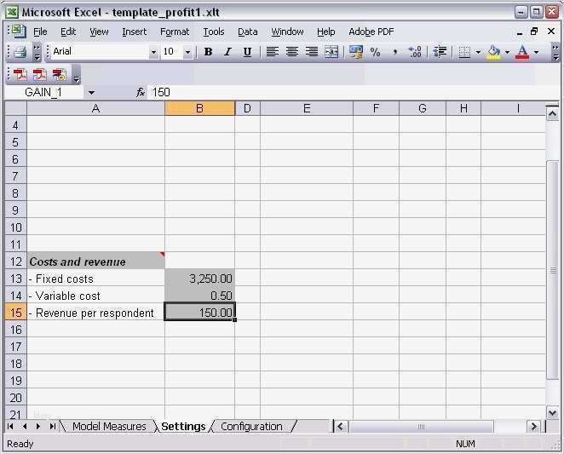Select Fixed costs value 3,250.00 cell
564x454 pixels.
coord(199,279)
